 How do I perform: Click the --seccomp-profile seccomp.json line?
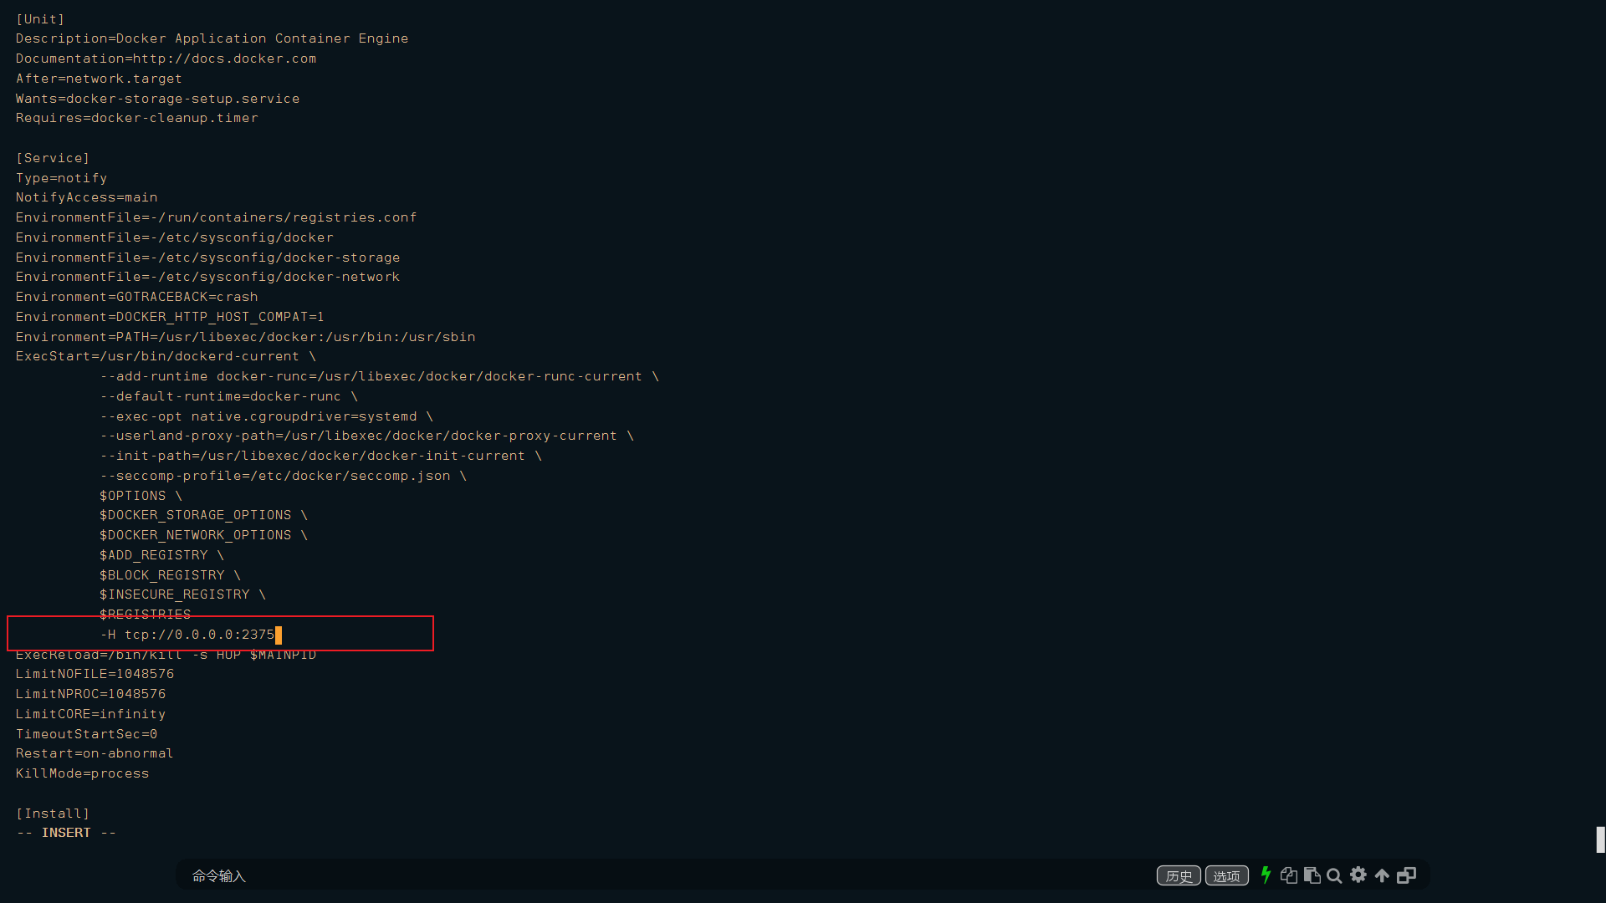coord(283,476)
